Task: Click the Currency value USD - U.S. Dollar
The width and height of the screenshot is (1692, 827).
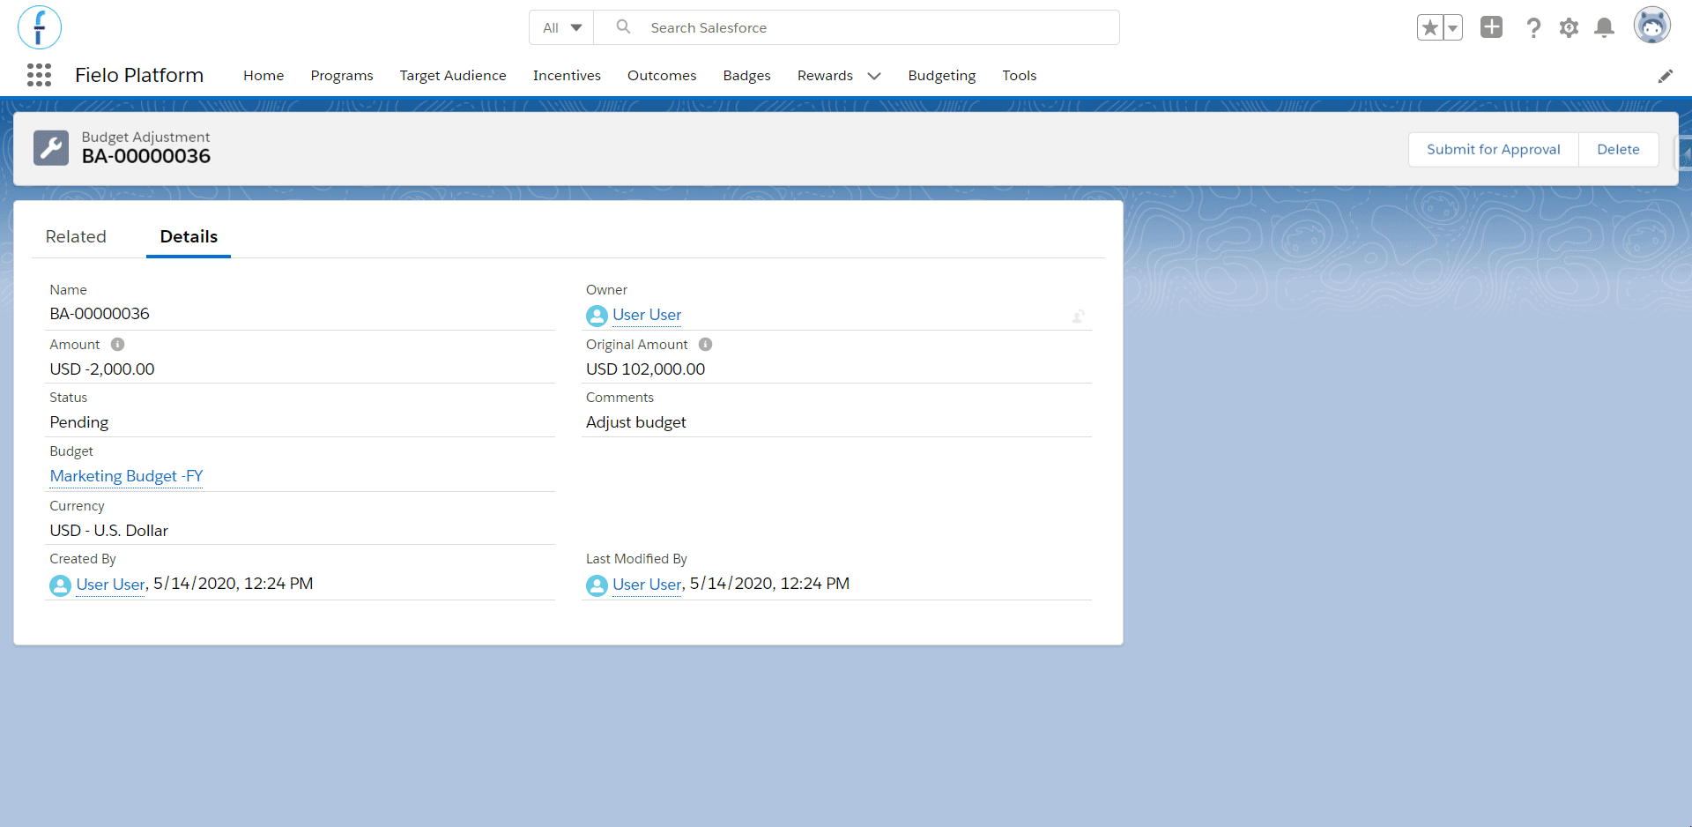Action: click(x=108, y=531)
